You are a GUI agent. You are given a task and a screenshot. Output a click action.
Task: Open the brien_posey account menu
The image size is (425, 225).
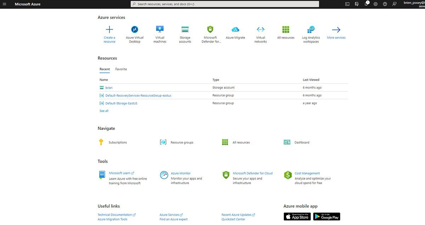tap(414, 4)
